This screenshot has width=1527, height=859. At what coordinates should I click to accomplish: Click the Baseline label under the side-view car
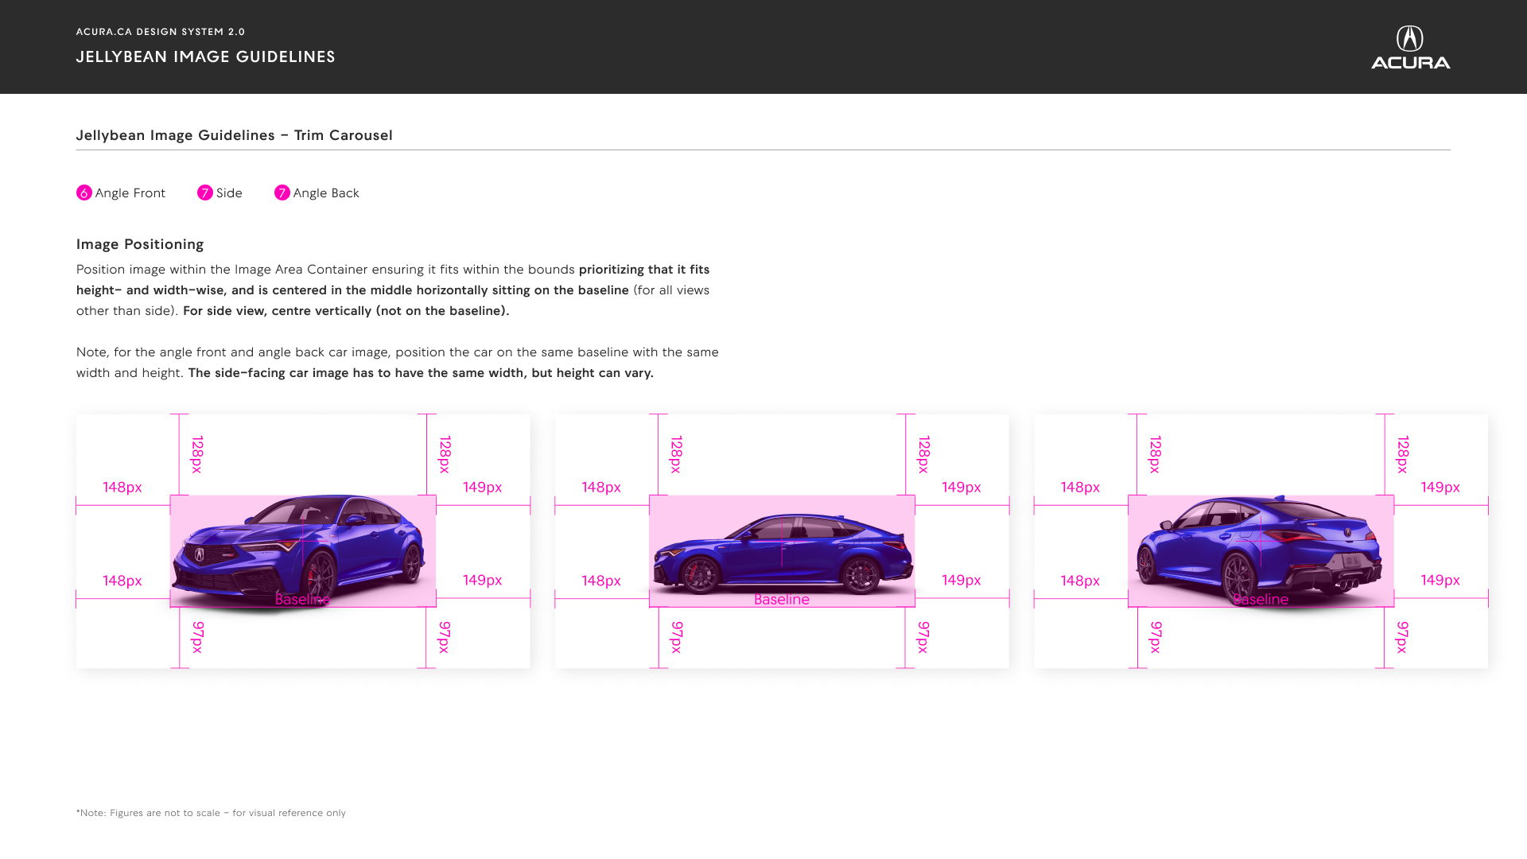pos(782,600)
